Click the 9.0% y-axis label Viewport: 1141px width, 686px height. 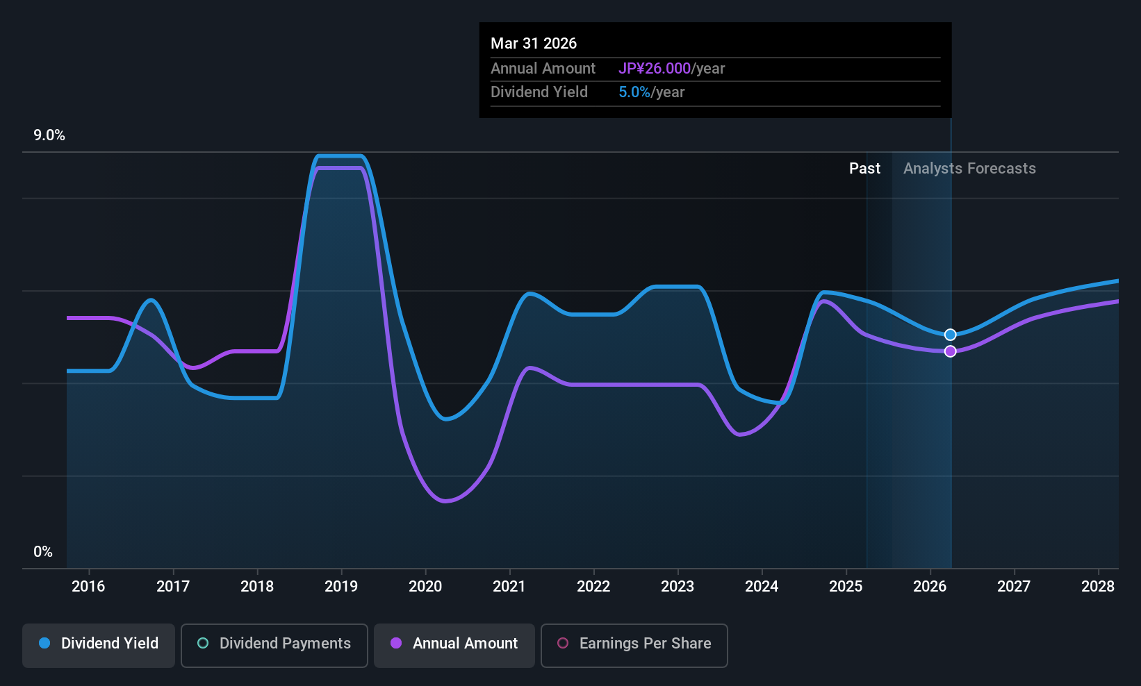pos(49,135)
